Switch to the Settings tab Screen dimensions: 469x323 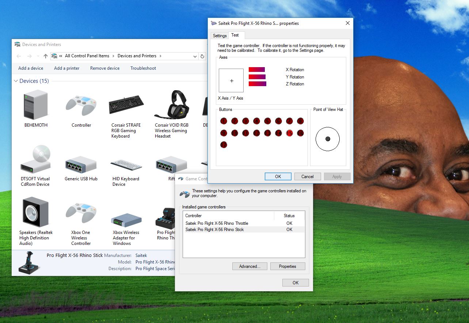[x=220, y=36]
